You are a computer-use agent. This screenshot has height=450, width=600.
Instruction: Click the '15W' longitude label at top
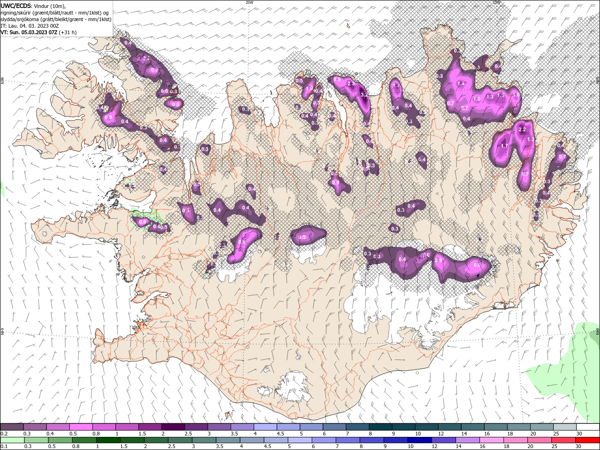pyautogui.click(x=496, y=2)
